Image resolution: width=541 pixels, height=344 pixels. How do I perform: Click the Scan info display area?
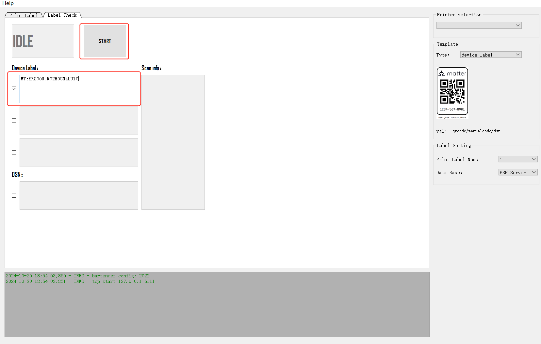[x=173, y=142]
